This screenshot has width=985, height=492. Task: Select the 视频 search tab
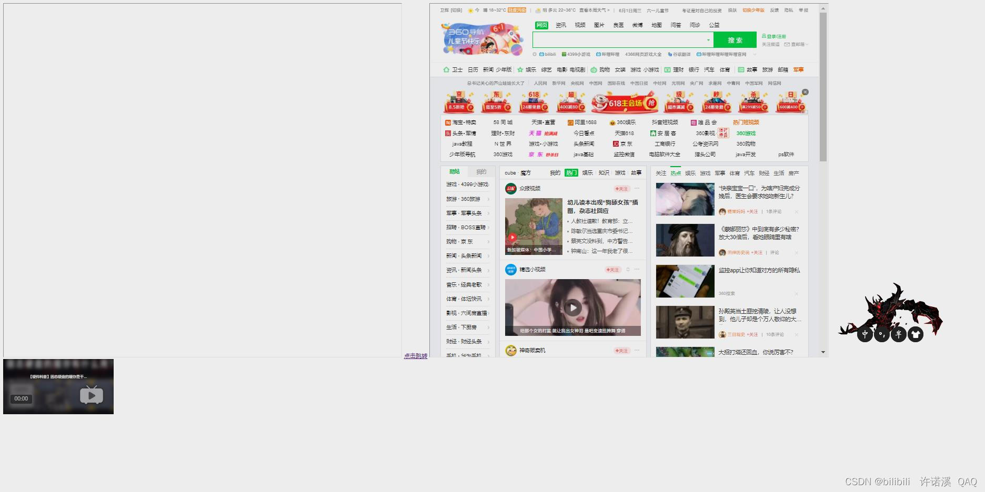580,25
